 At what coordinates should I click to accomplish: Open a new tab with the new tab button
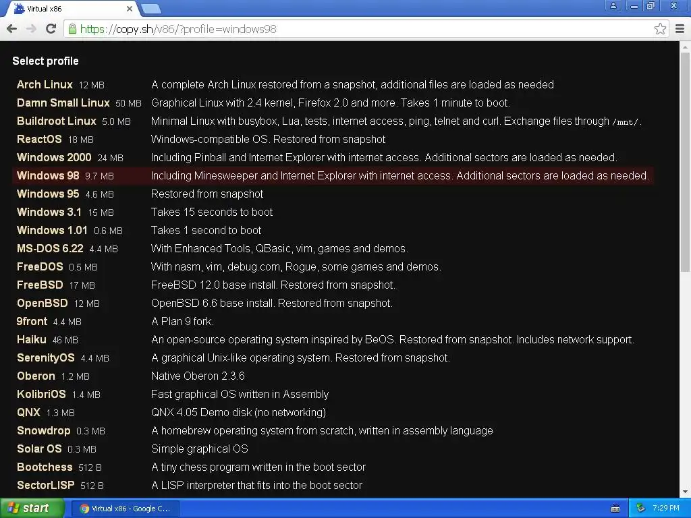pyautogui.click(x=151, y=9)
